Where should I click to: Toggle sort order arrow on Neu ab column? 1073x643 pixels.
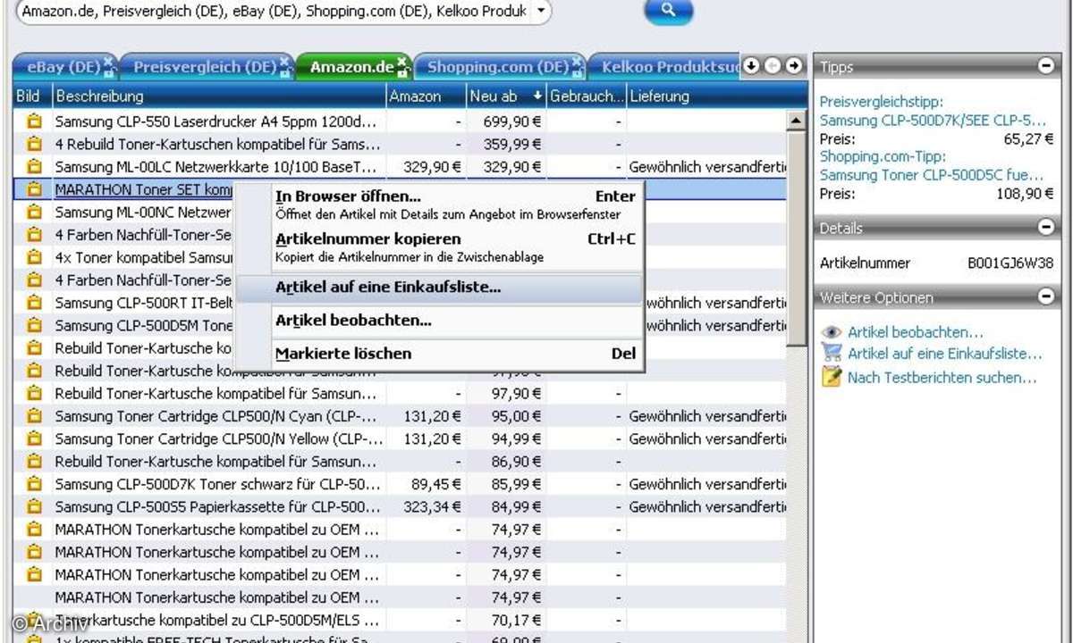coord(537,96)
